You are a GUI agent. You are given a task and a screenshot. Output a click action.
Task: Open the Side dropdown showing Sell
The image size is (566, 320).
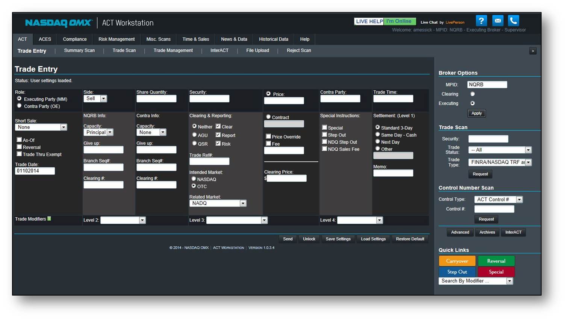click(95, 99)
